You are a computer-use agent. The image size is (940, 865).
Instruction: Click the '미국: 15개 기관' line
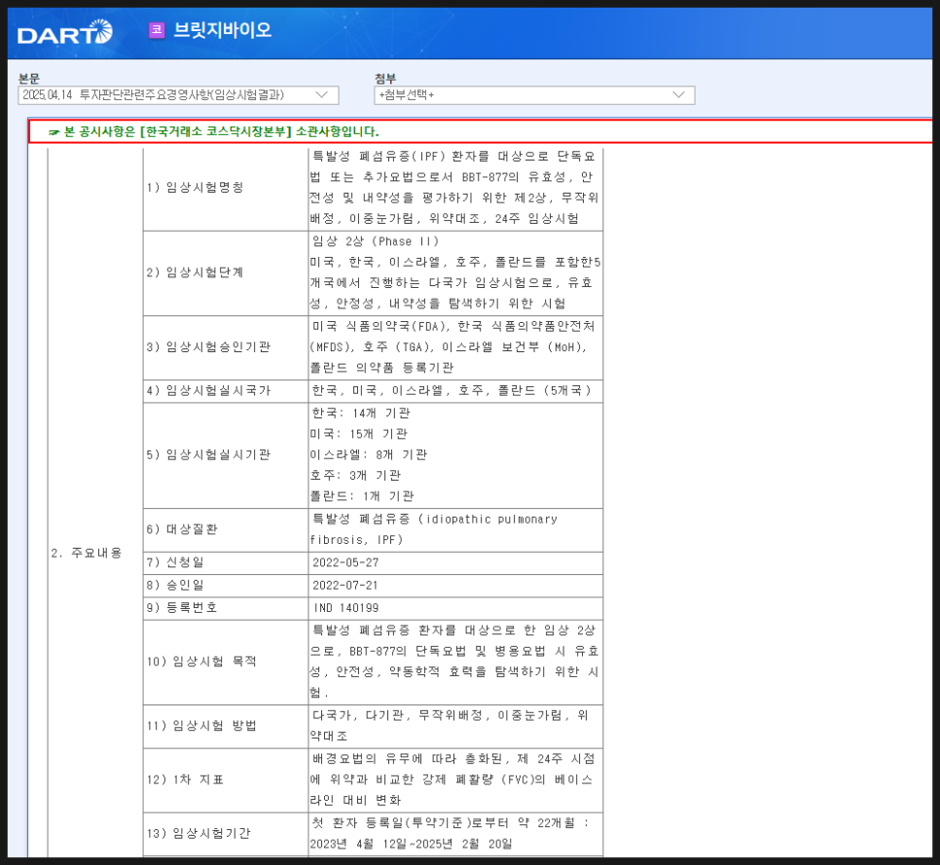click(x=358, y=434)
